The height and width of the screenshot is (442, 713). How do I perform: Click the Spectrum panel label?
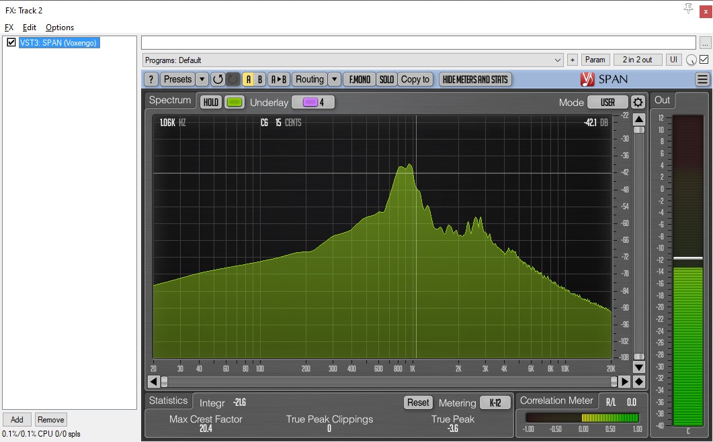(170, 101)
